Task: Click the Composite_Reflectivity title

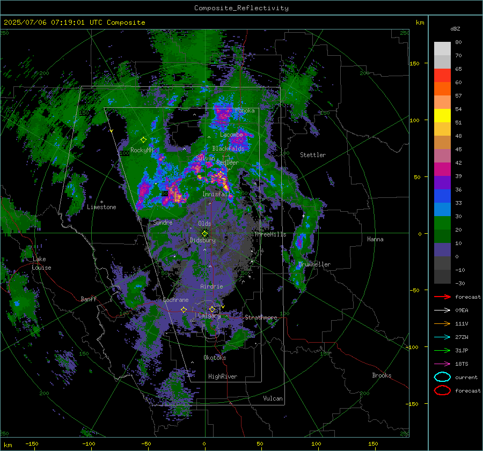Action: [x=241, y=8]
